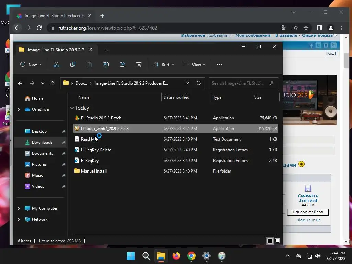Show hidden system tray icons
The image size is (352, 264).
point(288,256)
